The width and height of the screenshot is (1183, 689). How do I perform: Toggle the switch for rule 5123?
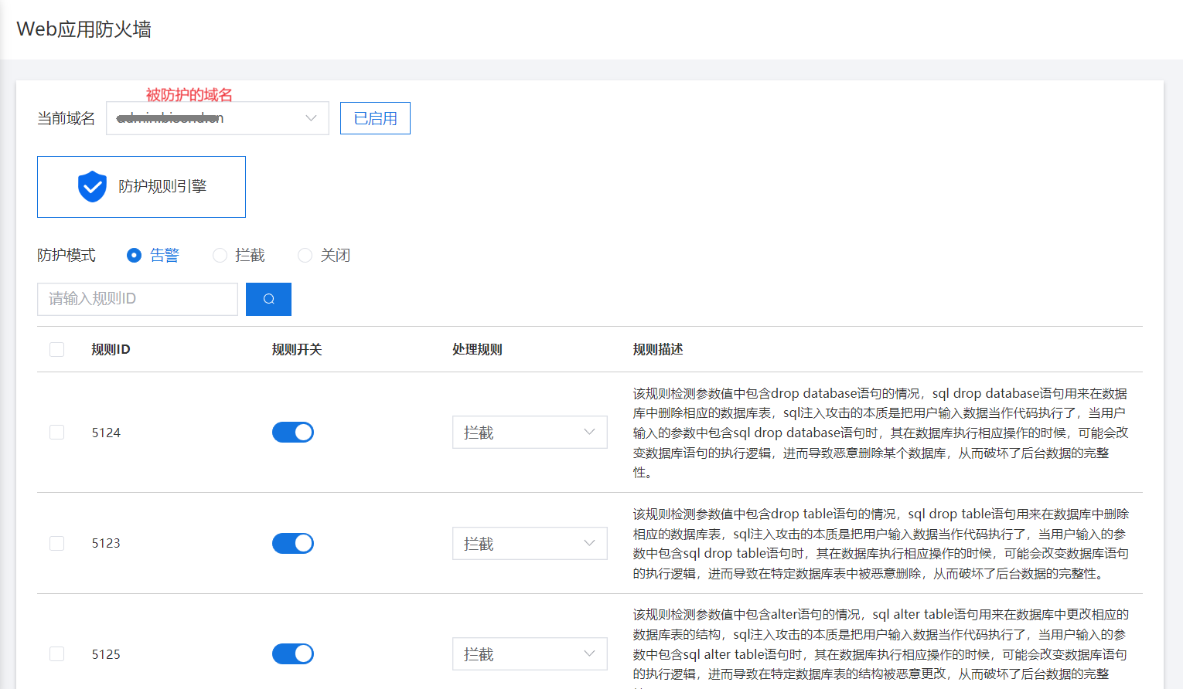click(293, 543)
